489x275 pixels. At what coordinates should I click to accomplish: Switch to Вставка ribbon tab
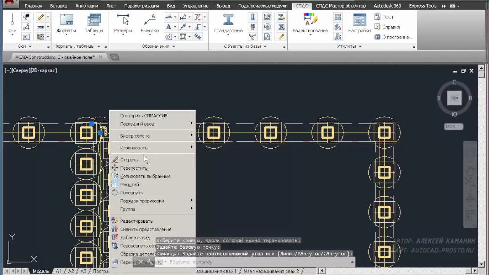(58, 6)
